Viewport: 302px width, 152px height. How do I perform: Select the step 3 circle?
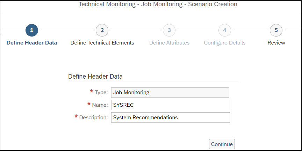(x=169, y=30)
